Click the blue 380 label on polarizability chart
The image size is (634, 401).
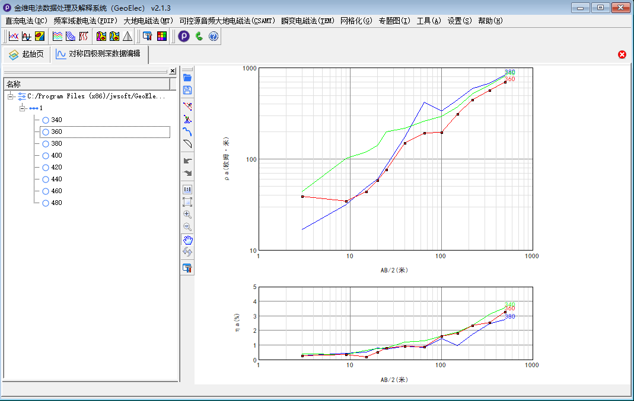(x=509, y=317)
